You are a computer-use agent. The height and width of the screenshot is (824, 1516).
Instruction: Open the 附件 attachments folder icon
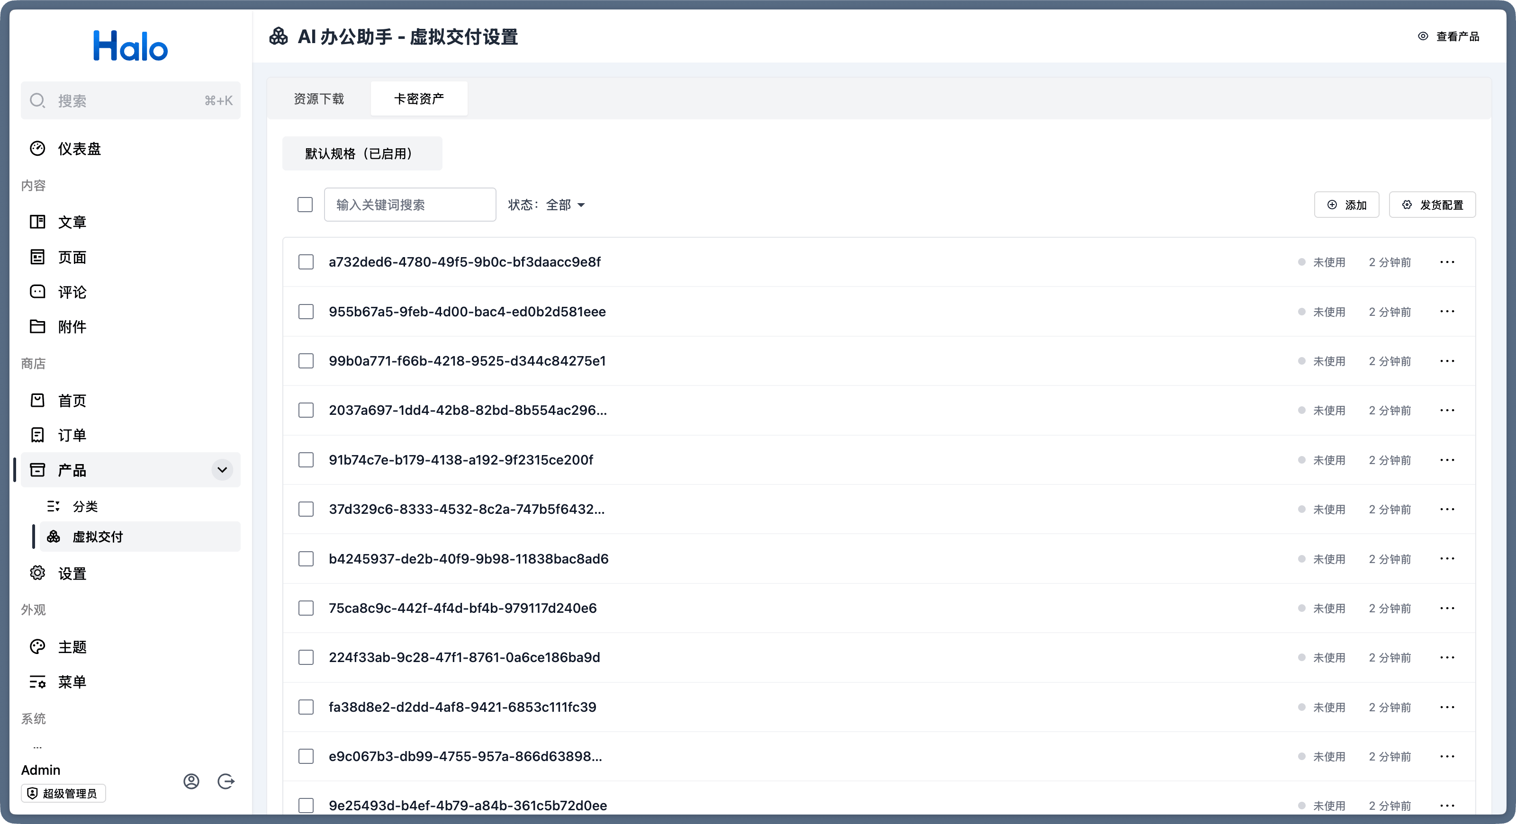38,326
